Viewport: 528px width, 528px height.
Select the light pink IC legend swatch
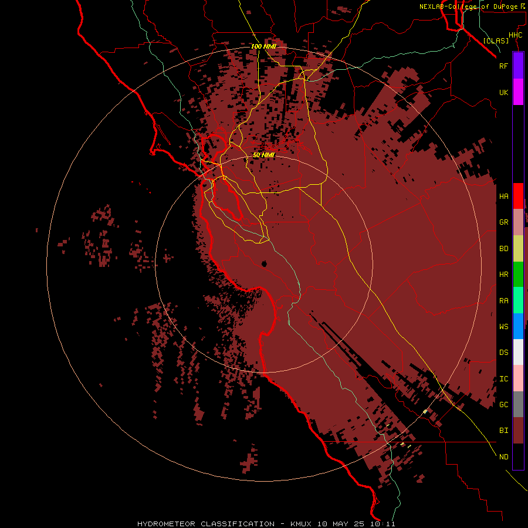[518, 378]
